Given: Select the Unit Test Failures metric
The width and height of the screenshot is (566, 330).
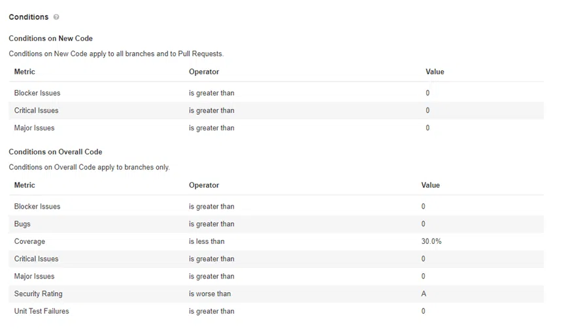Looking at the screenshot, I should coord(42,312).
